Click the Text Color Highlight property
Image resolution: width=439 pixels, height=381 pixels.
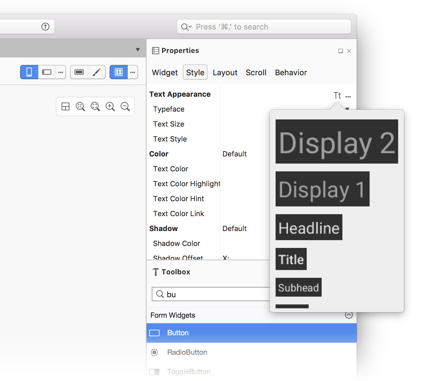(x=186, y=184)
